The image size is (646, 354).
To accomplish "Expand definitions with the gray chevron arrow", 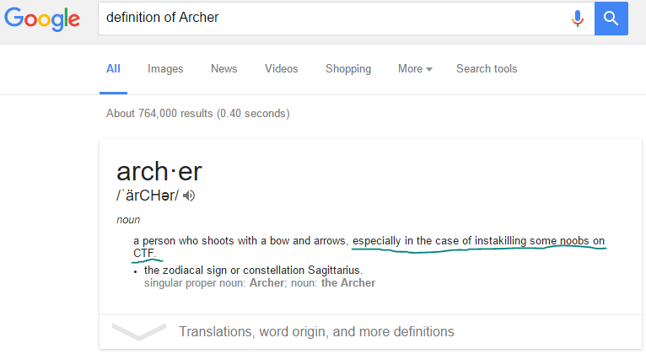I will [x=138, y=331].
